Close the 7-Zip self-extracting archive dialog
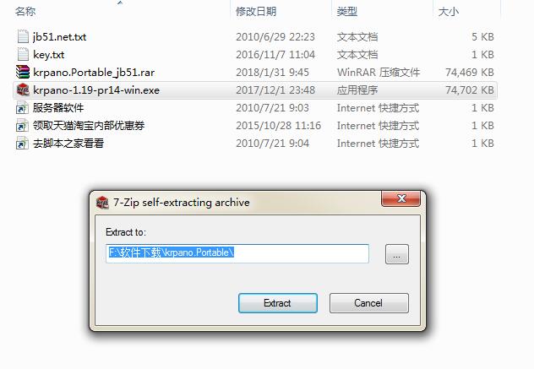Image resolution: width=534 pixels, height=369 pixels. (x=401, y=198)
